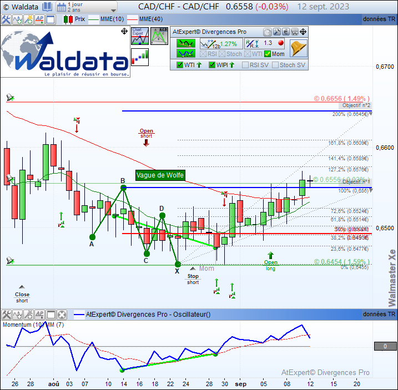Image resolution: width=398 pixels, height=390 pixels.
Task: Add an indicator curve to price chart
Action: tap(18, 19)
